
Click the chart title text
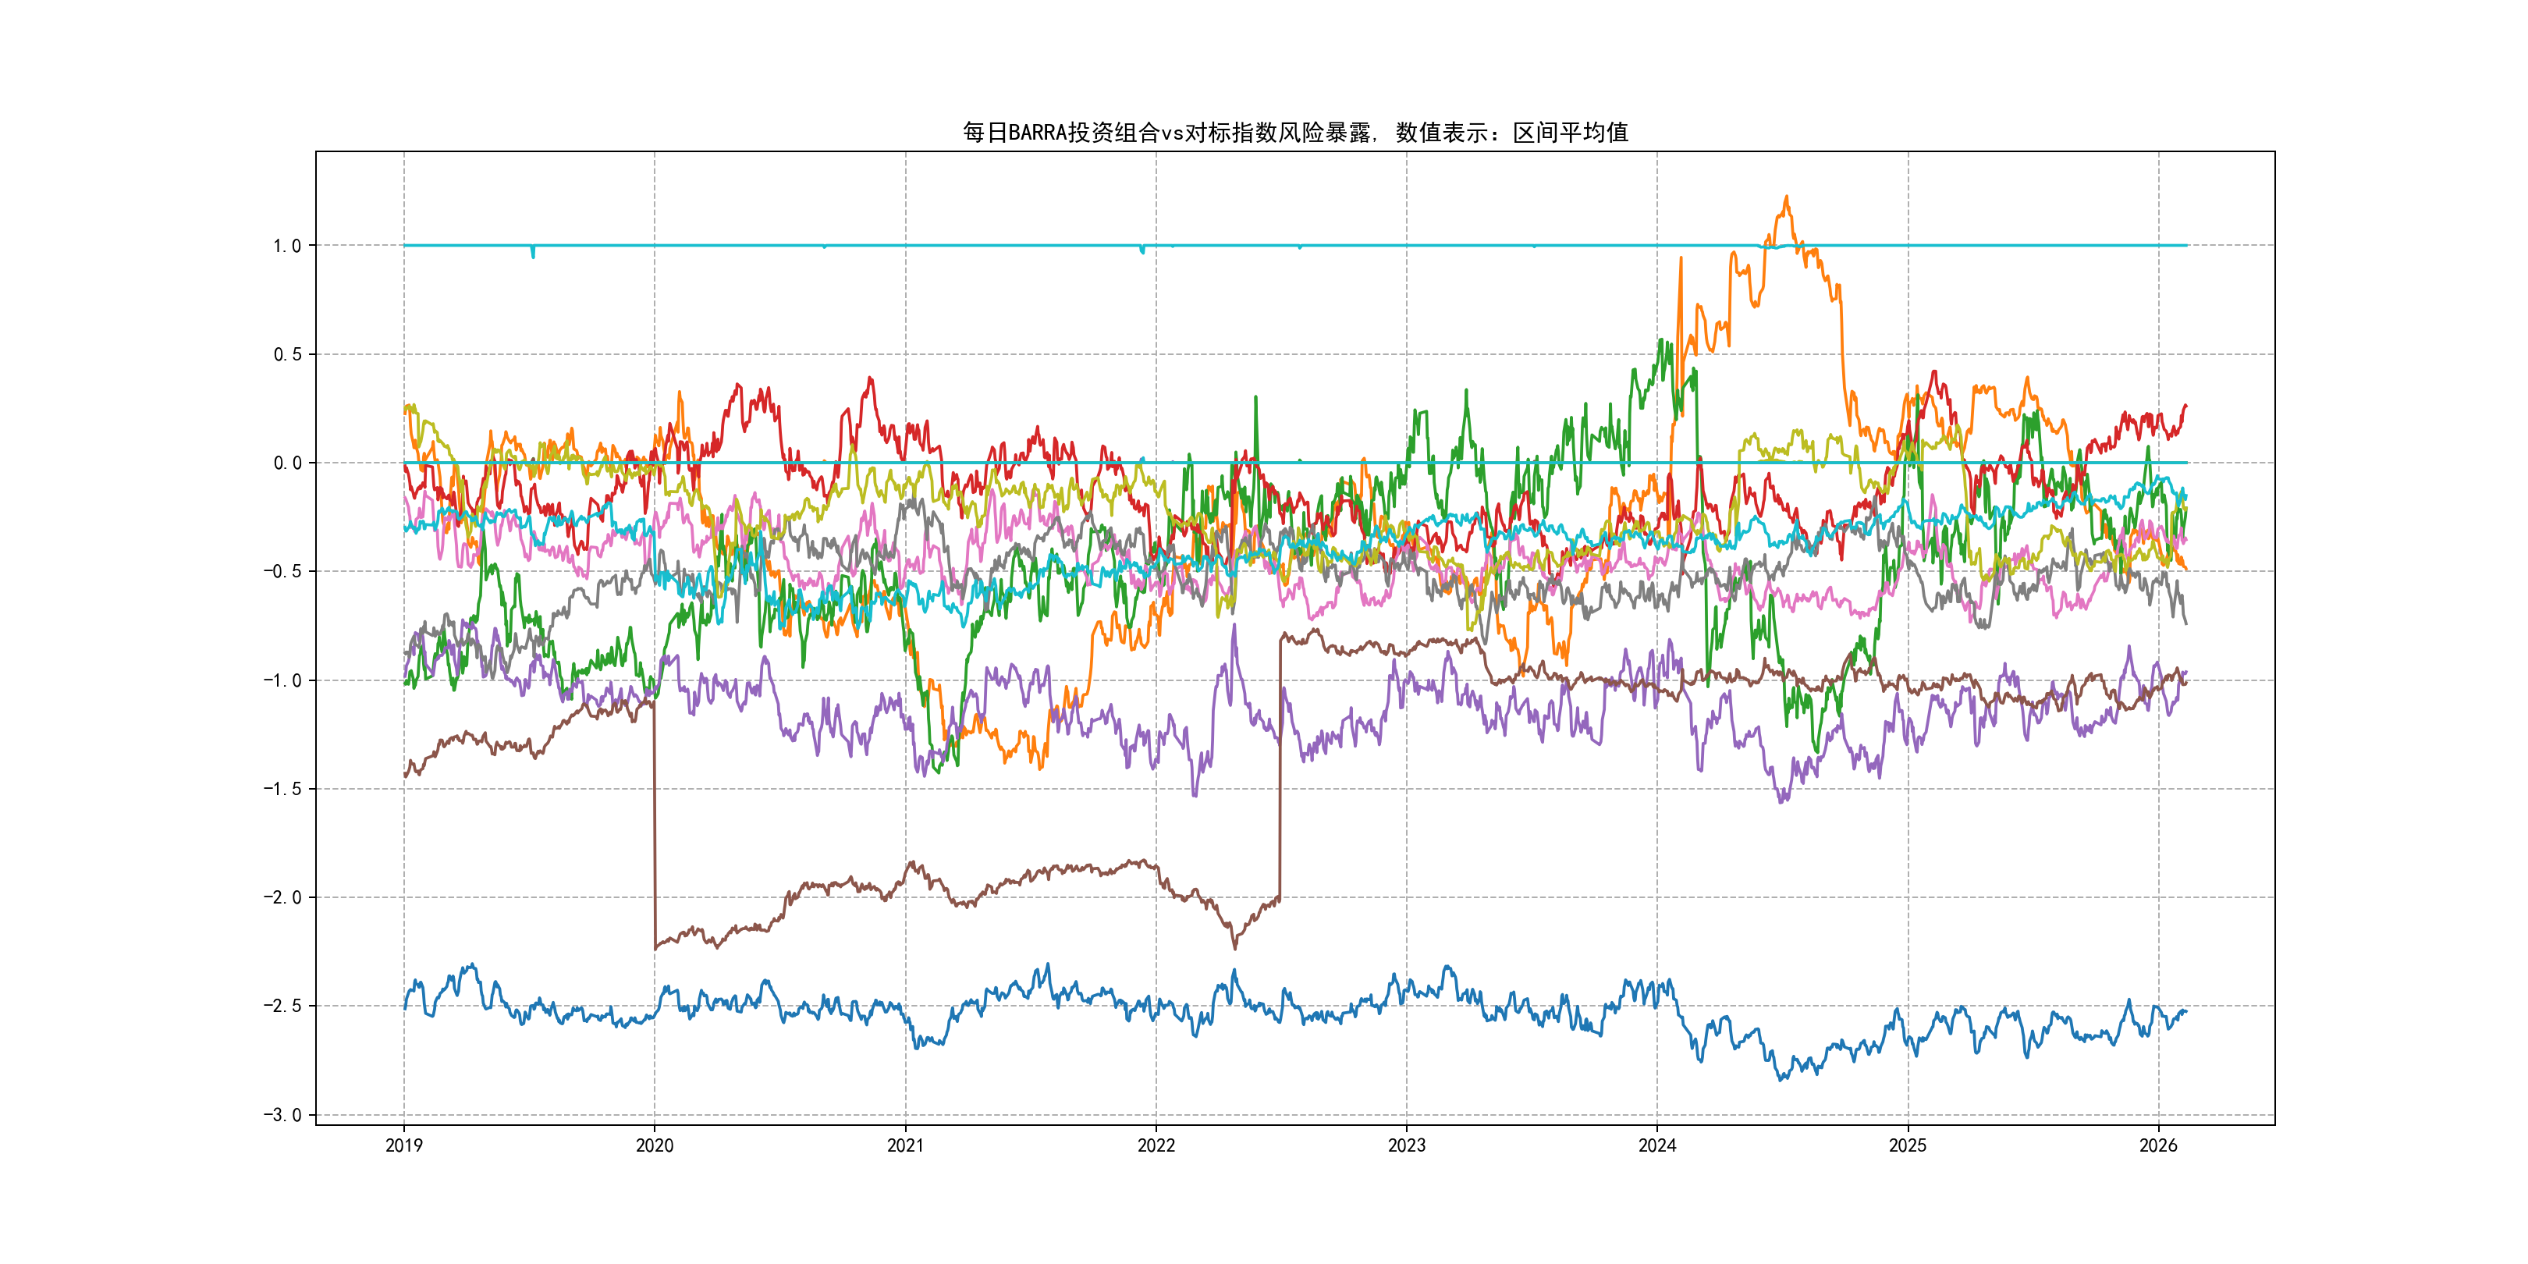coord(1294,133)
